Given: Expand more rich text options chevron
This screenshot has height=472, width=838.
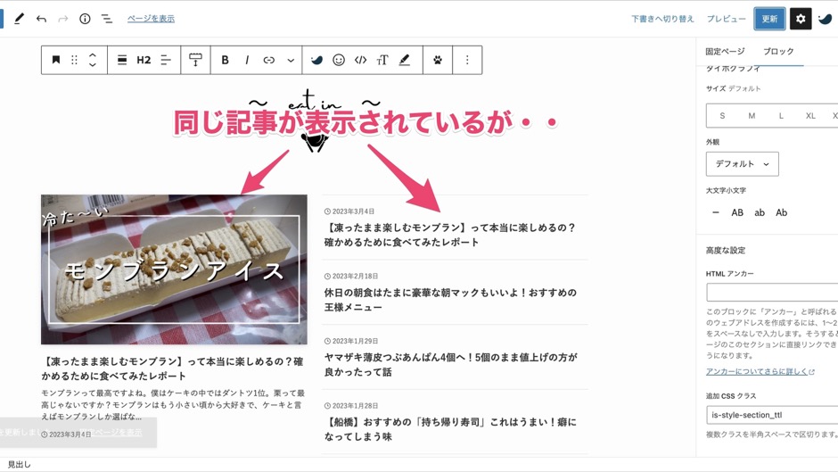Looking at the screenshot, I should point(291,60).
